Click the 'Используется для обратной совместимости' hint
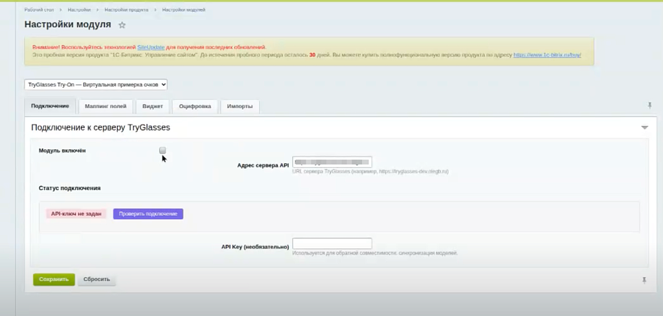The height and width of the screenshot is (316, 663). tap(375, 253)
